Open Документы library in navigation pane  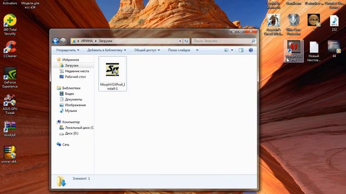[71, 99]
